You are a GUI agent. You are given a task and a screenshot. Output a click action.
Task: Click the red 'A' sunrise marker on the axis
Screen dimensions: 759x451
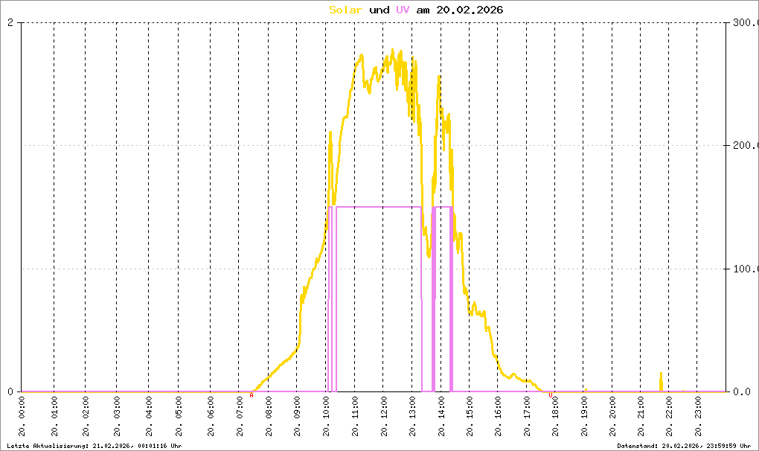[252, 396]
